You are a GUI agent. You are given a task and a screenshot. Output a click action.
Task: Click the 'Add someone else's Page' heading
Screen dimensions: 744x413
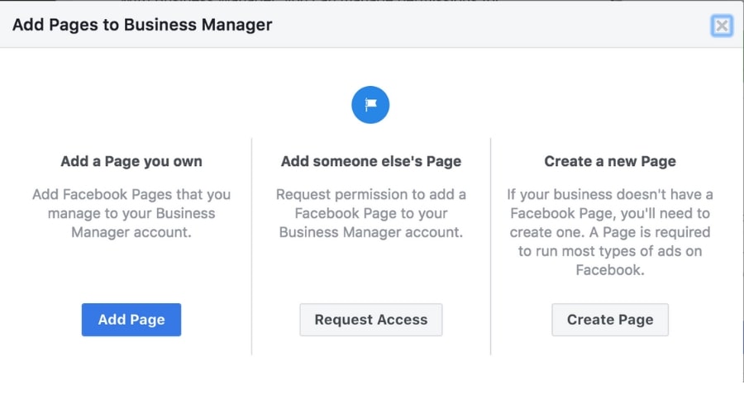pyautogui.click(x=370, y=161)
